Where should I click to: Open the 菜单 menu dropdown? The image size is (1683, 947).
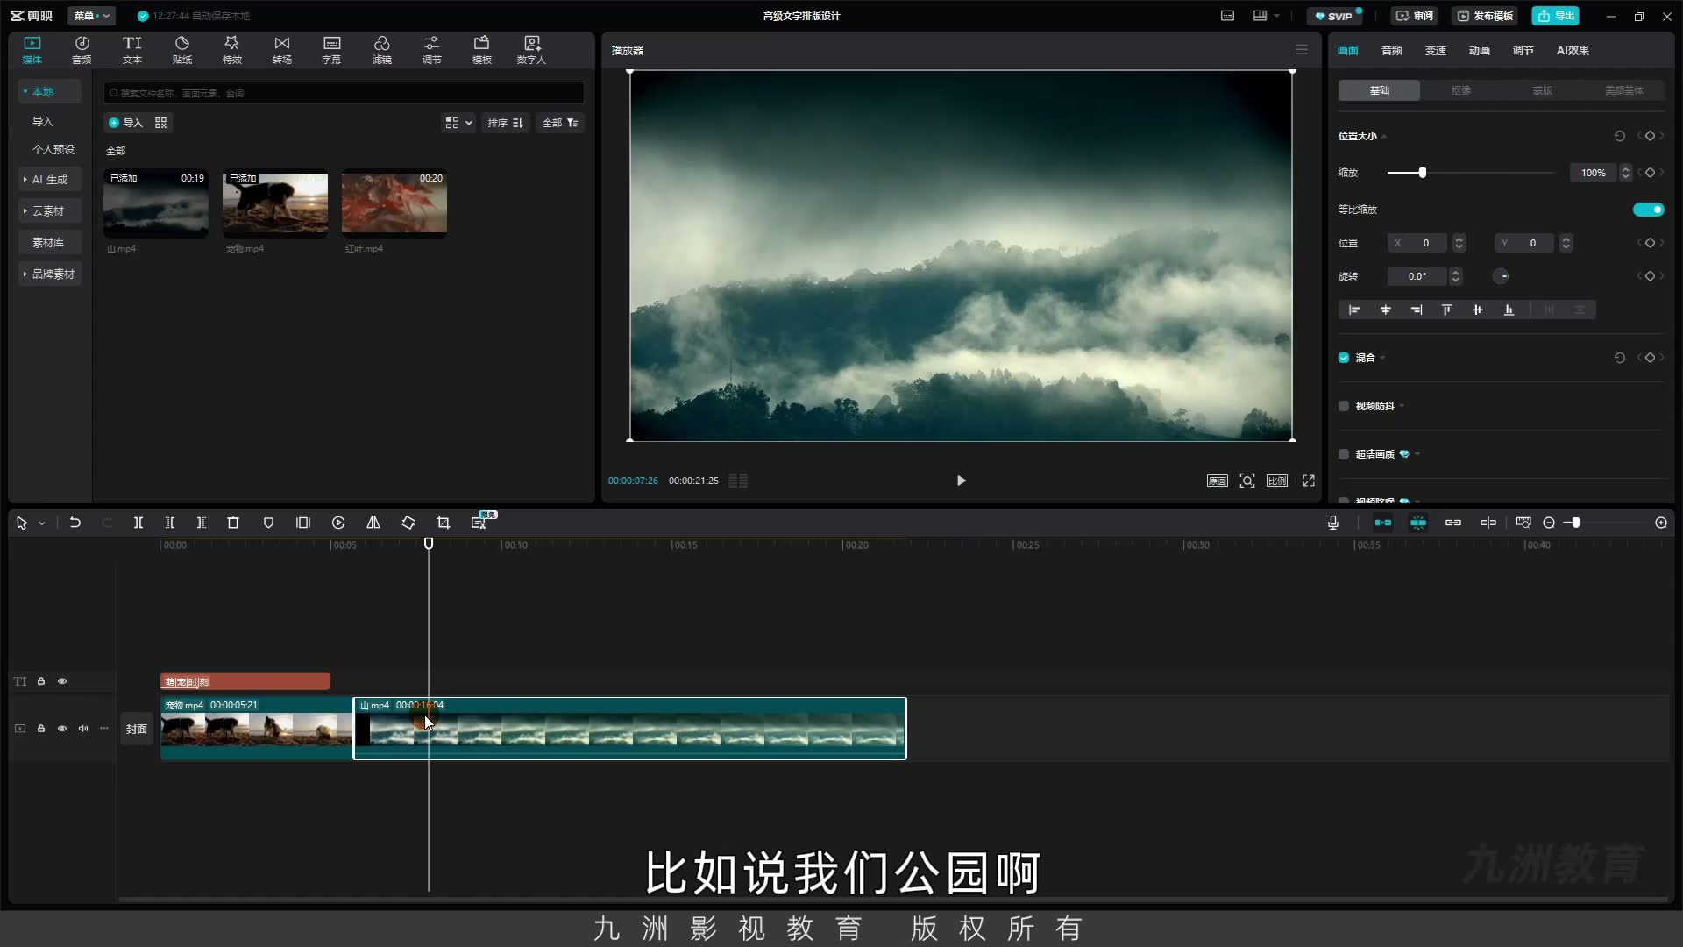point(91,16)
